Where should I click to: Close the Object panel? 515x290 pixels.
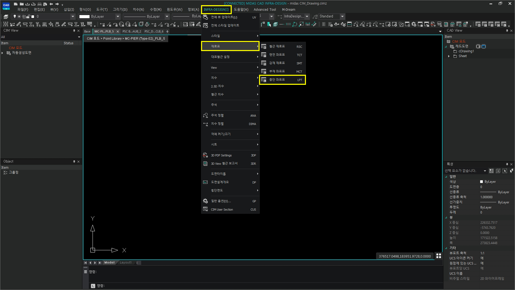pyautogui.click(x=78, y=161)
